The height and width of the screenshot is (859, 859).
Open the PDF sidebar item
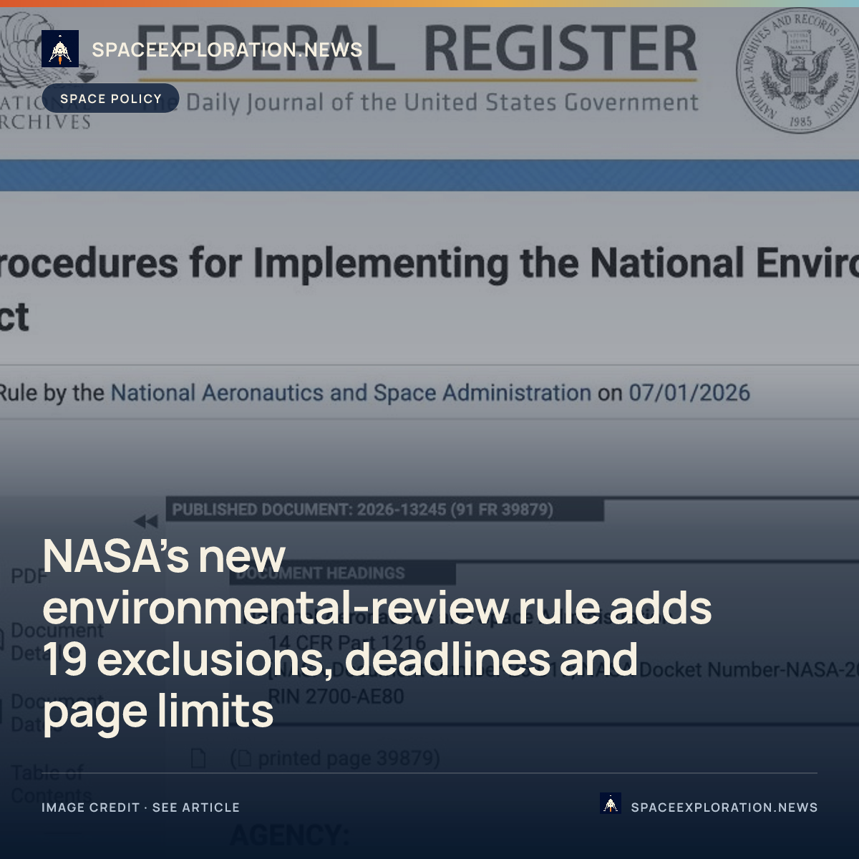29,576
